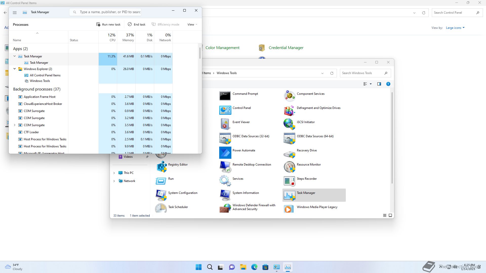The image size is (486, 273).
Task: Select Task Manager icon in Windows Tools
Action: tap(289, 195)
